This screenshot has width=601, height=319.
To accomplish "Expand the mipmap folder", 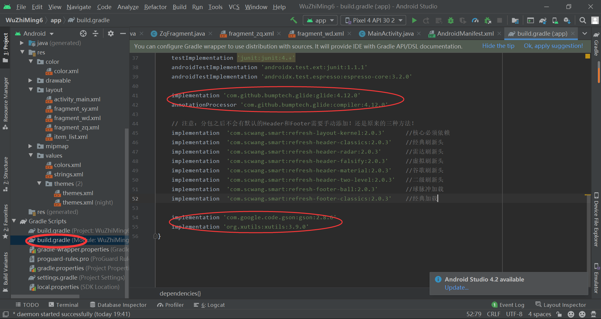I will (30, 146).
